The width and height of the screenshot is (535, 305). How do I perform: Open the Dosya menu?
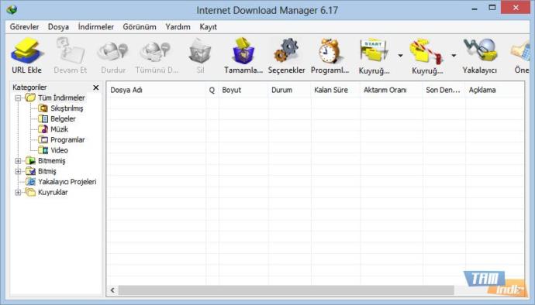pos(58,26)
